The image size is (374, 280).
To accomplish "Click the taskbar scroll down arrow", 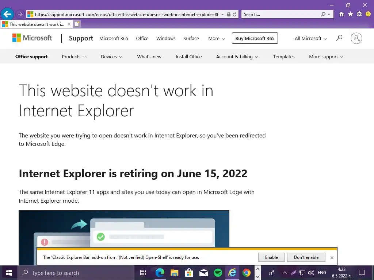I will 257,277.
